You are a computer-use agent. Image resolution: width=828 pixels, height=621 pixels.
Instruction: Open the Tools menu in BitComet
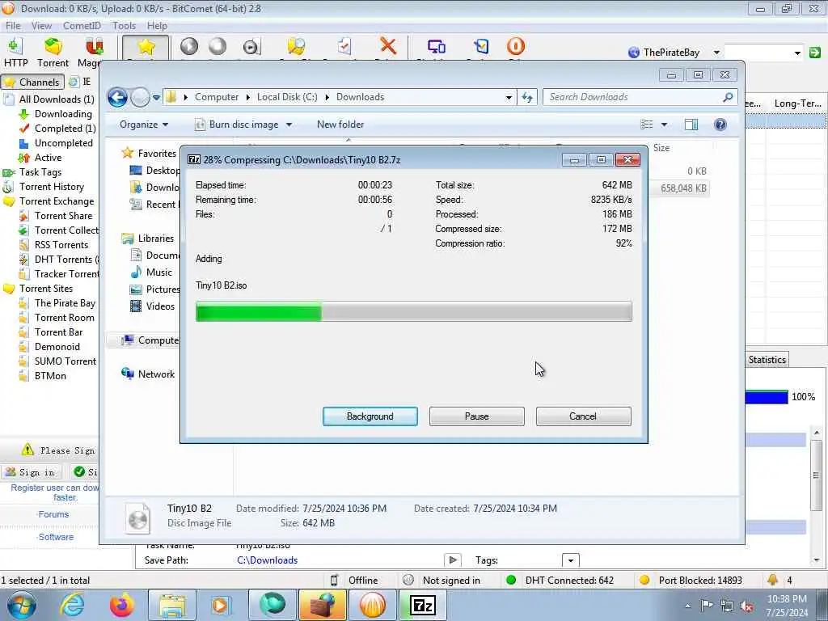coord(124,25)
